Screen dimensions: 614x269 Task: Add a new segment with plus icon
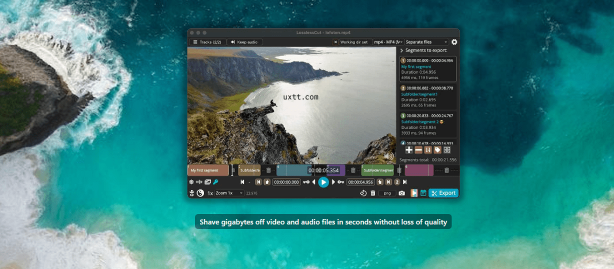pyautogui.click(x=409, y=150)
